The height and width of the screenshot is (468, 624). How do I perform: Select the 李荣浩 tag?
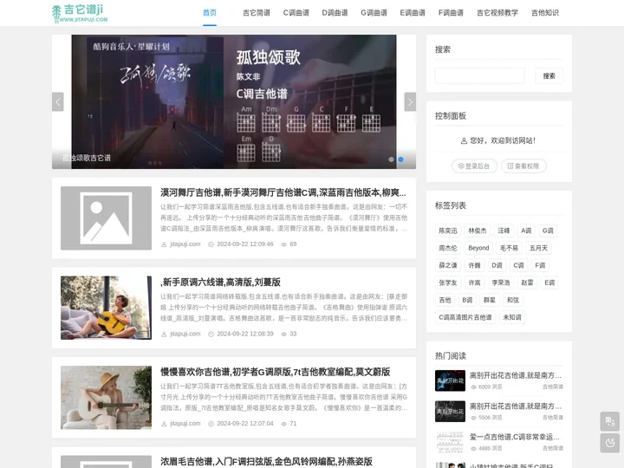coord(501,283)
